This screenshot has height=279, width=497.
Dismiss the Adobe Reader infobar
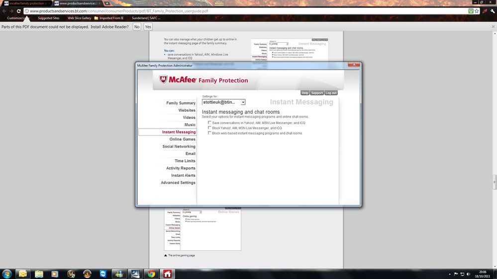pyautogui.click(x=493, y=27)
